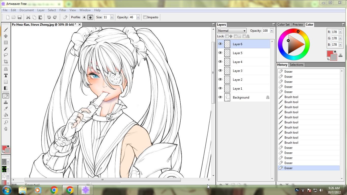Open the Color panel options menu icon
The image size is (347, 195).
pos(343,24)
